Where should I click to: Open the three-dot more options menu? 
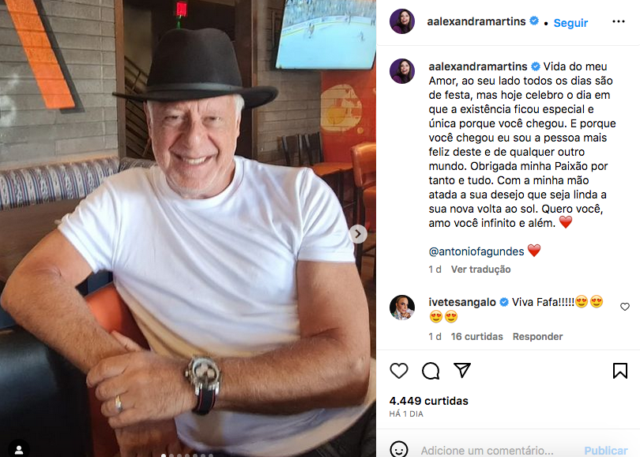click(x=619, y=21)
